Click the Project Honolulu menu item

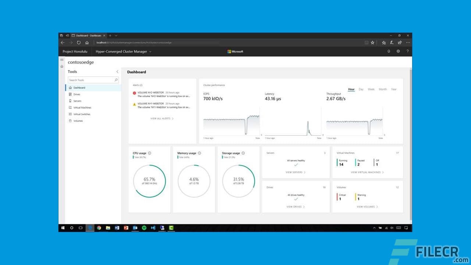75,52
